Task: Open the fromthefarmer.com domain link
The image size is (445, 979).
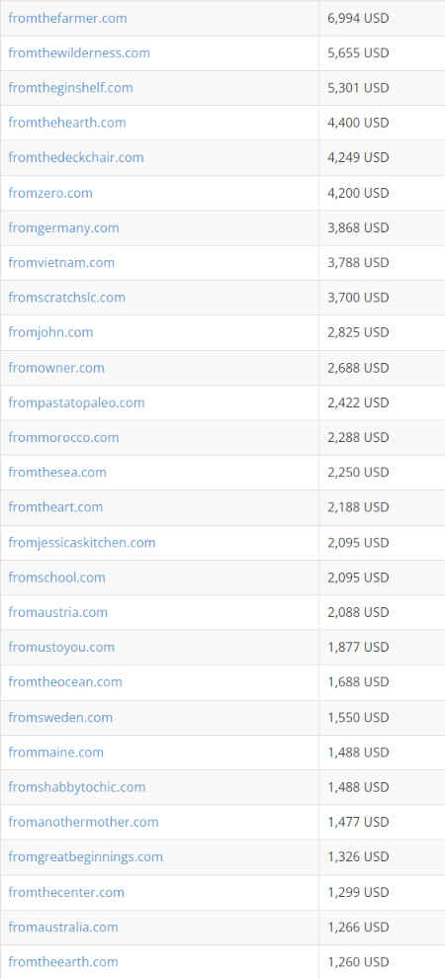Action: [67, 18]
